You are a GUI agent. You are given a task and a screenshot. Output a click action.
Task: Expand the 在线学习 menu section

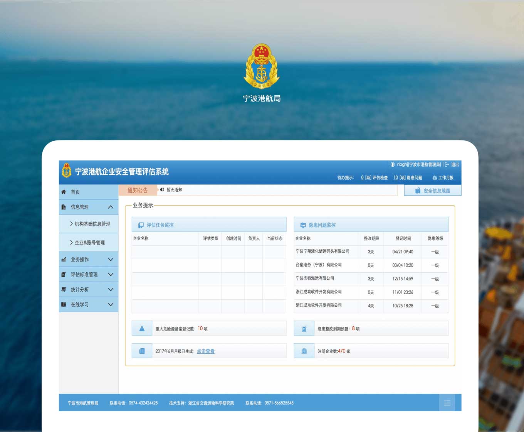[x=111, y=305]
